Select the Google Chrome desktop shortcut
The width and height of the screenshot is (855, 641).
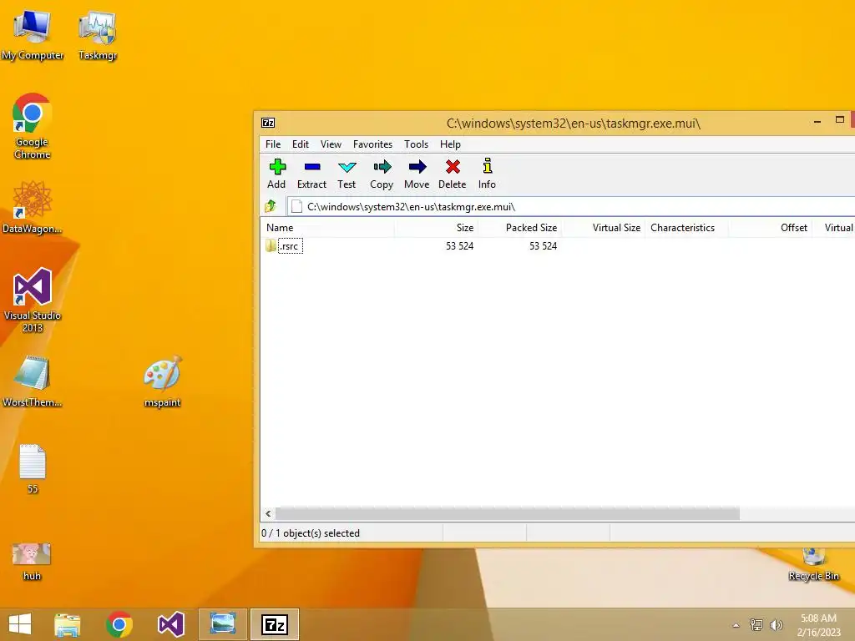coord(33,127)
